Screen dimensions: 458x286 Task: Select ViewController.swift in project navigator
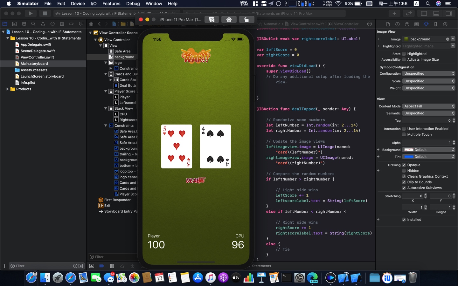tap(37, 57)
